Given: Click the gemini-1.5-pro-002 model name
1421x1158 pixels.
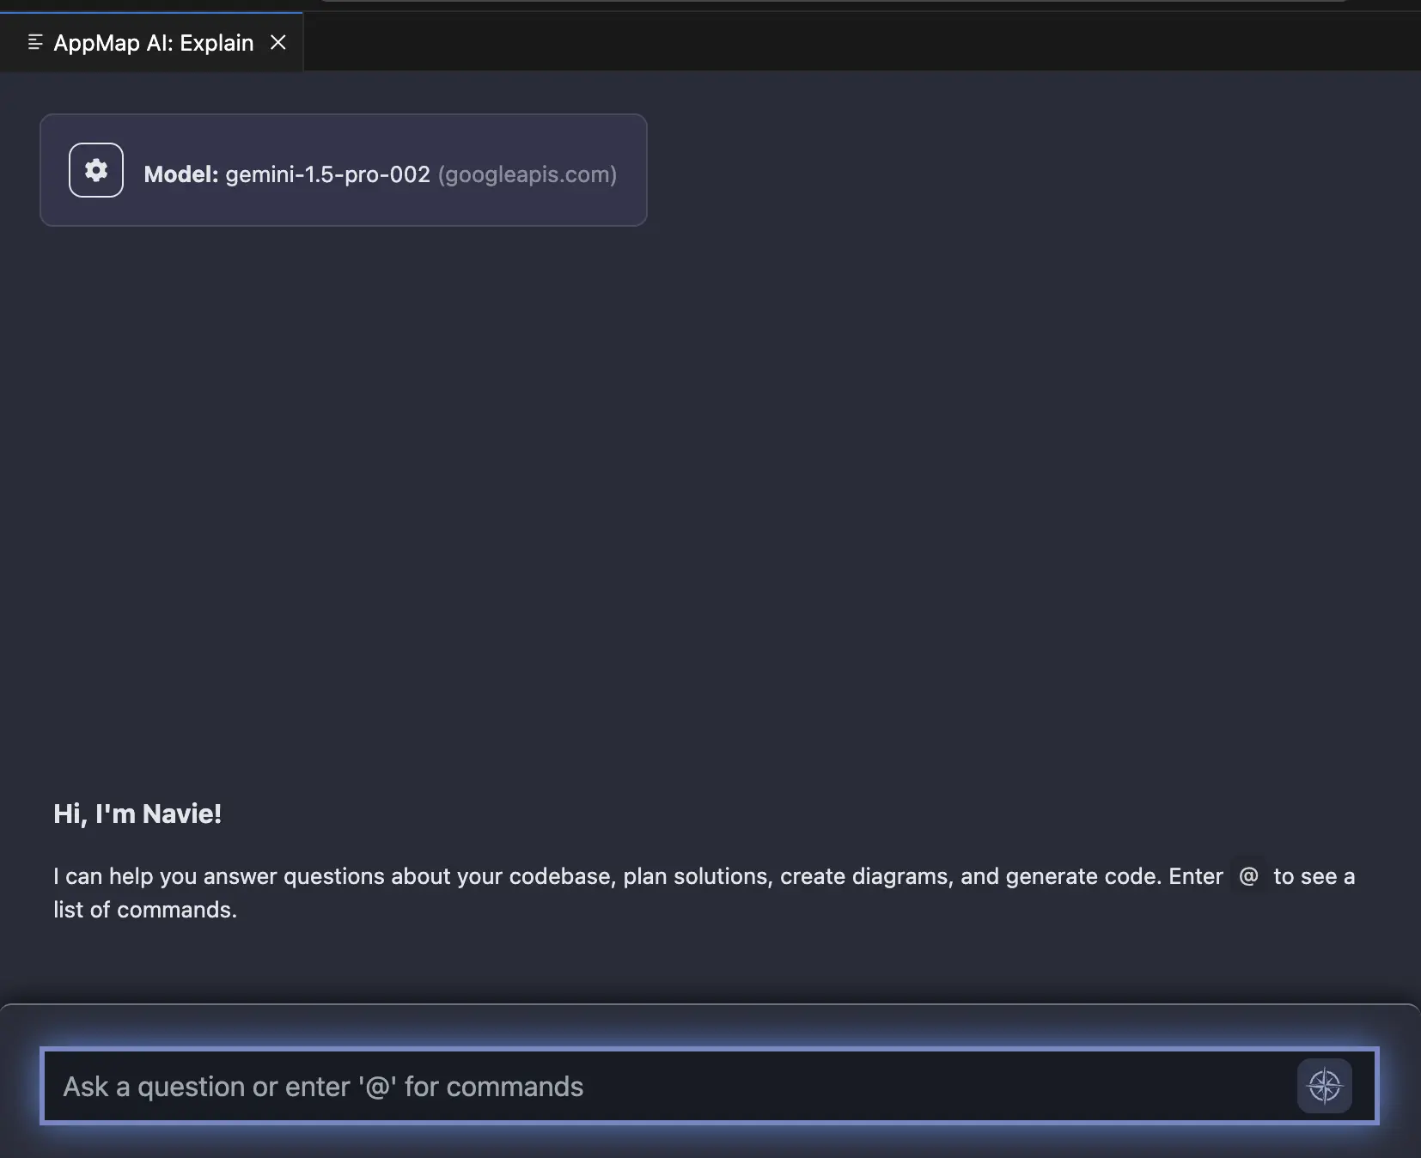Looking at the screenshot, I should (327, 174).
